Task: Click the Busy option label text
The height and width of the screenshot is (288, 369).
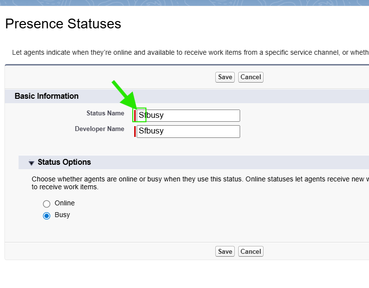Action: (62, 215)
